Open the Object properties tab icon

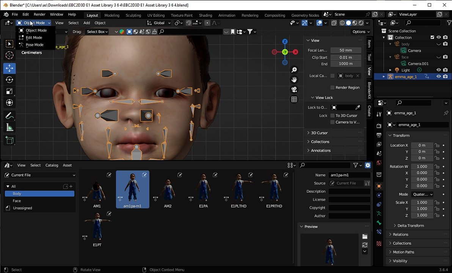379,186
